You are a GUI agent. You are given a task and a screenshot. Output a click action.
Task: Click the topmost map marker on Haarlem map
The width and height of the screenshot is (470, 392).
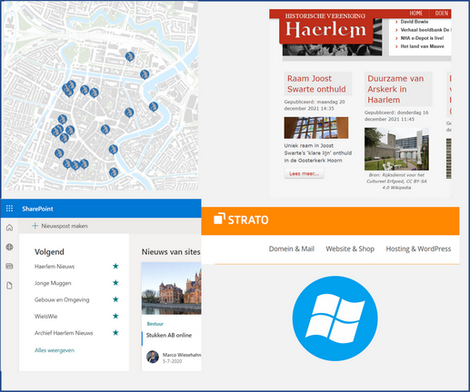coord(130,56)
